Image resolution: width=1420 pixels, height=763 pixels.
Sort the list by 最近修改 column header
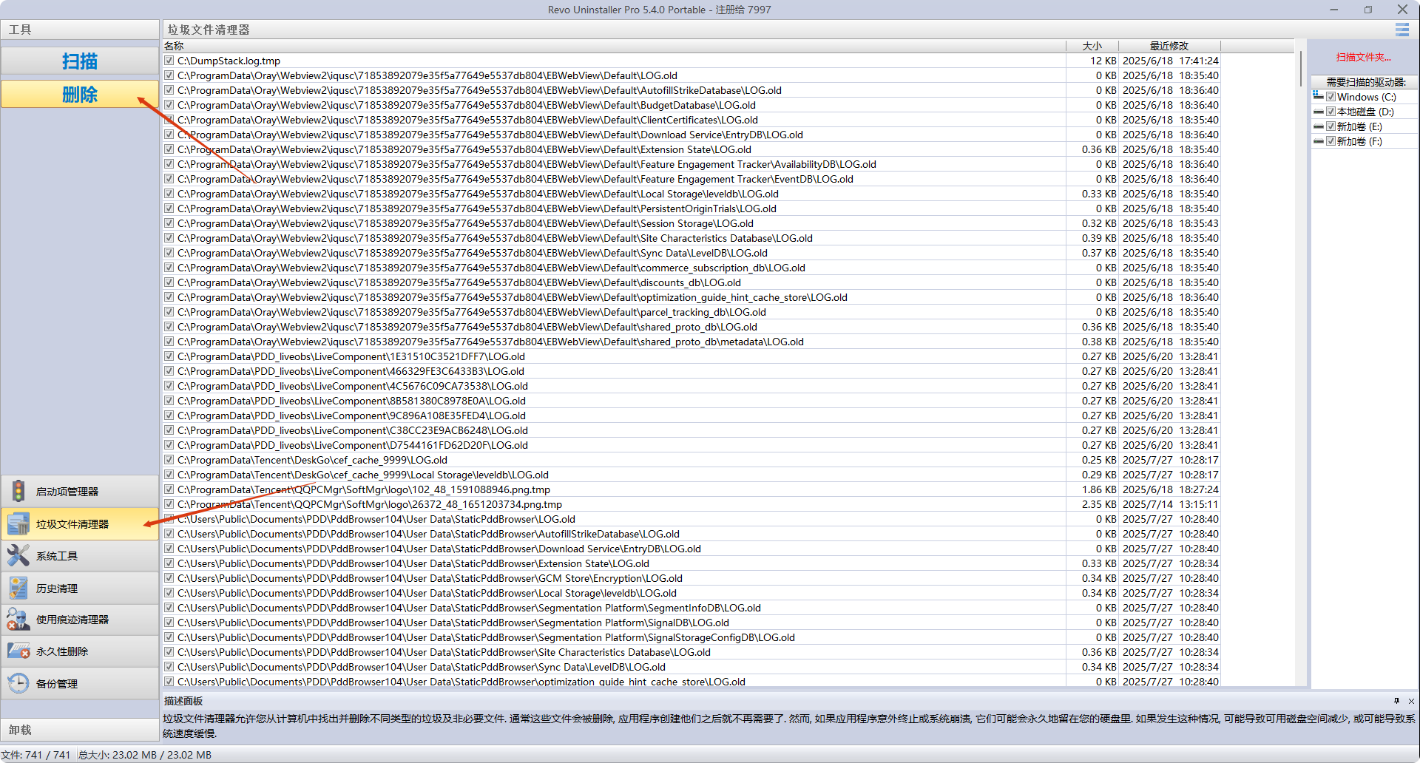(1169, 46)
